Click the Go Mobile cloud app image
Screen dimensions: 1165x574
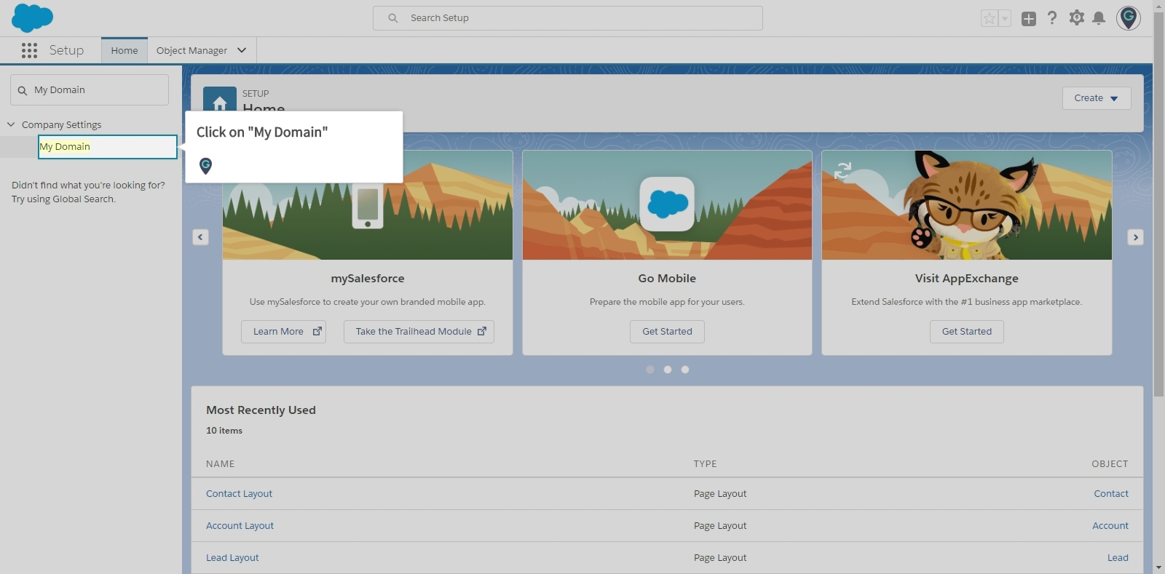click(x=667, y=204)
